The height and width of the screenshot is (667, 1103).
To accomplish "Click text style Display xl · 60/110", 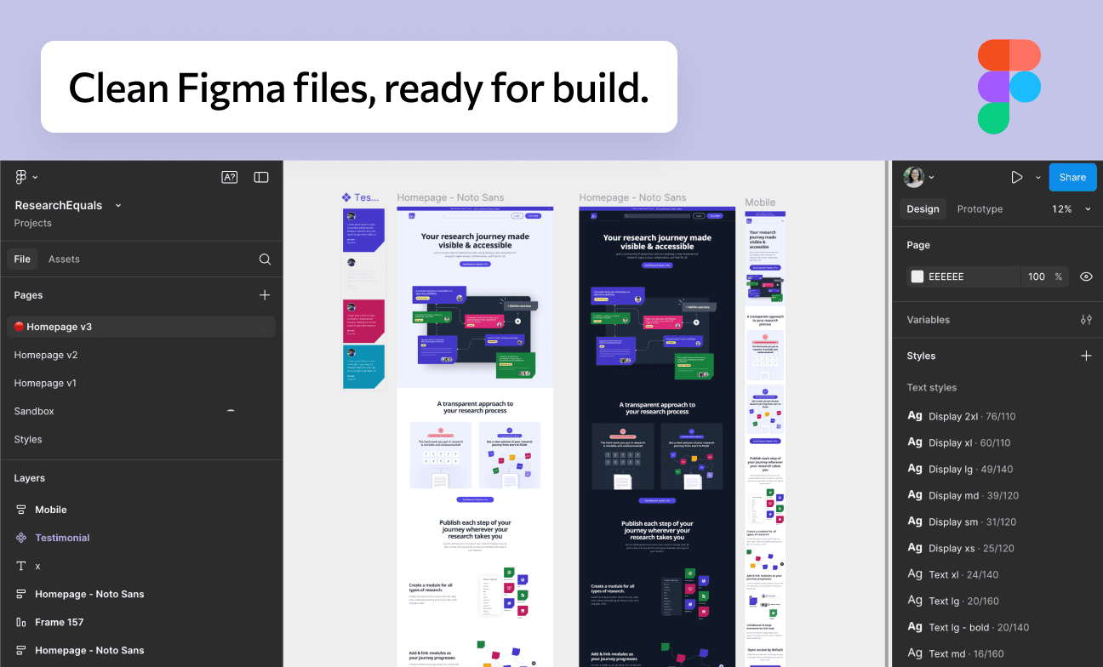I will coord(969,443).
